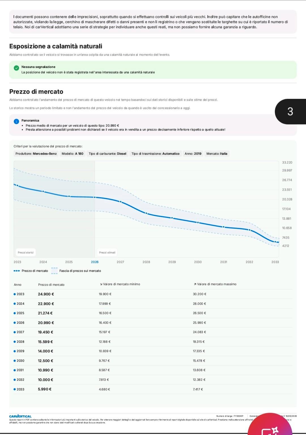Tap the red AI sparkle floating button
Image resolution: width=306 pixels, height=435 pixels.
click(270, 427)
